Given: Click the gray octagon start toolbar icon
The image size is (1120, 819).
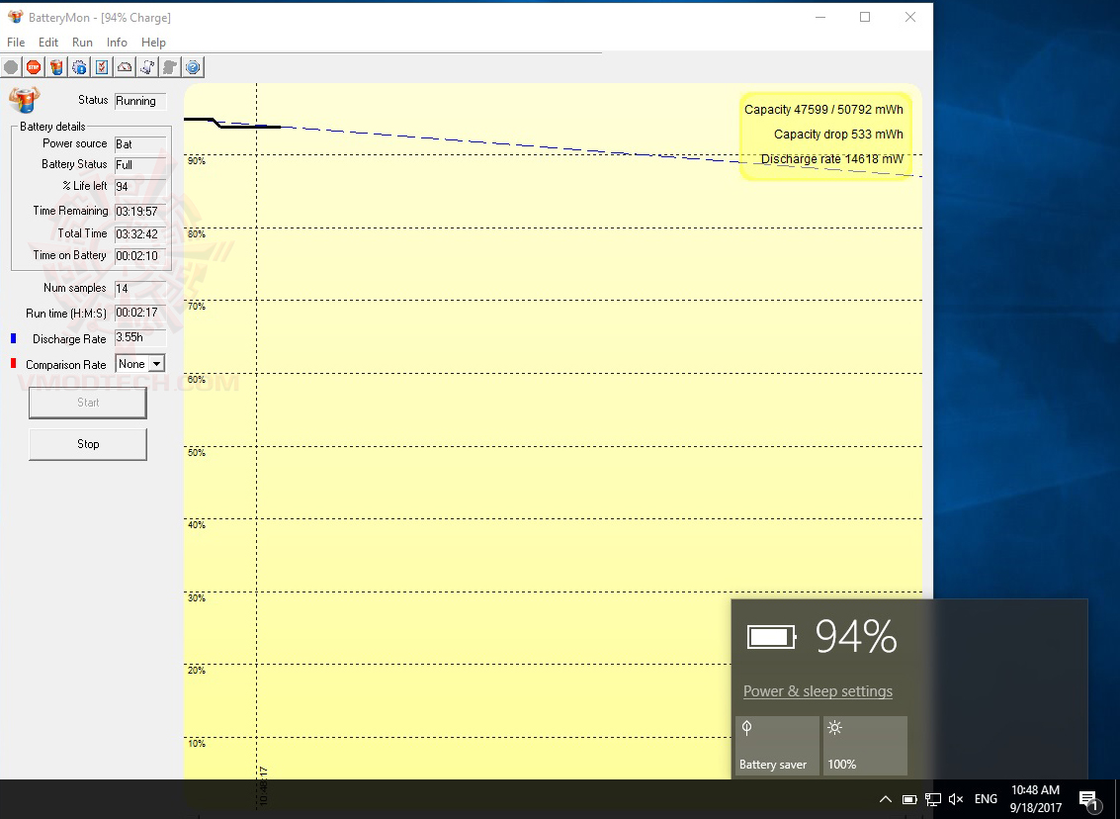Looking at the screenshot, I should click(x=11, y=67).
